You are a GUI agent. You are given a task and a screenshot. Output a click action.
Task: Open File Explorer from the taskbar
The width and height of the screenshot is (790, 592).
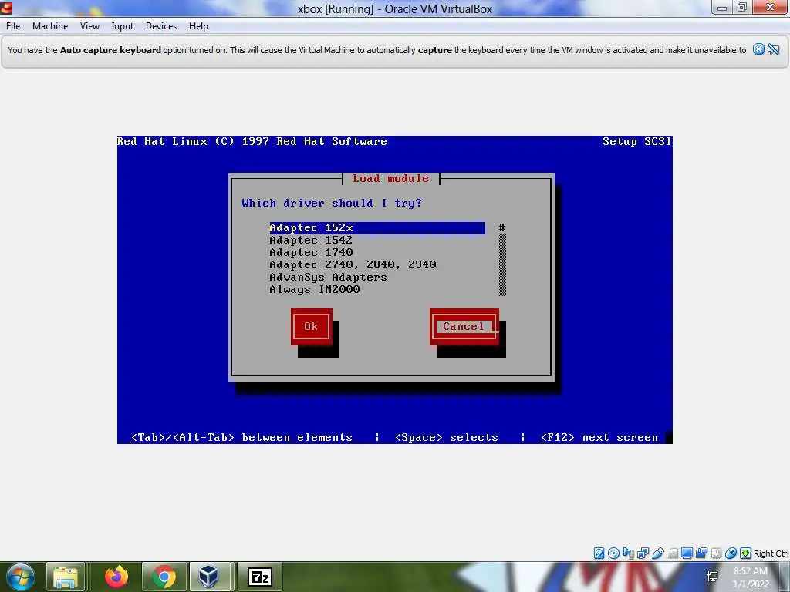66,577
